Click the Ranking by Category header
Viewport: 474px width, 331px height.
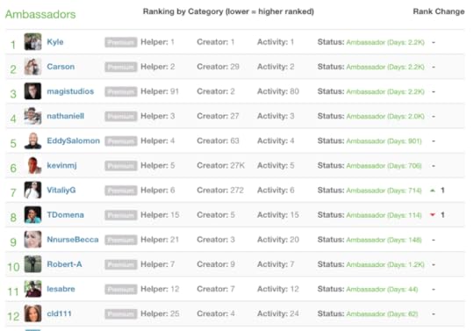coord(228,11)
